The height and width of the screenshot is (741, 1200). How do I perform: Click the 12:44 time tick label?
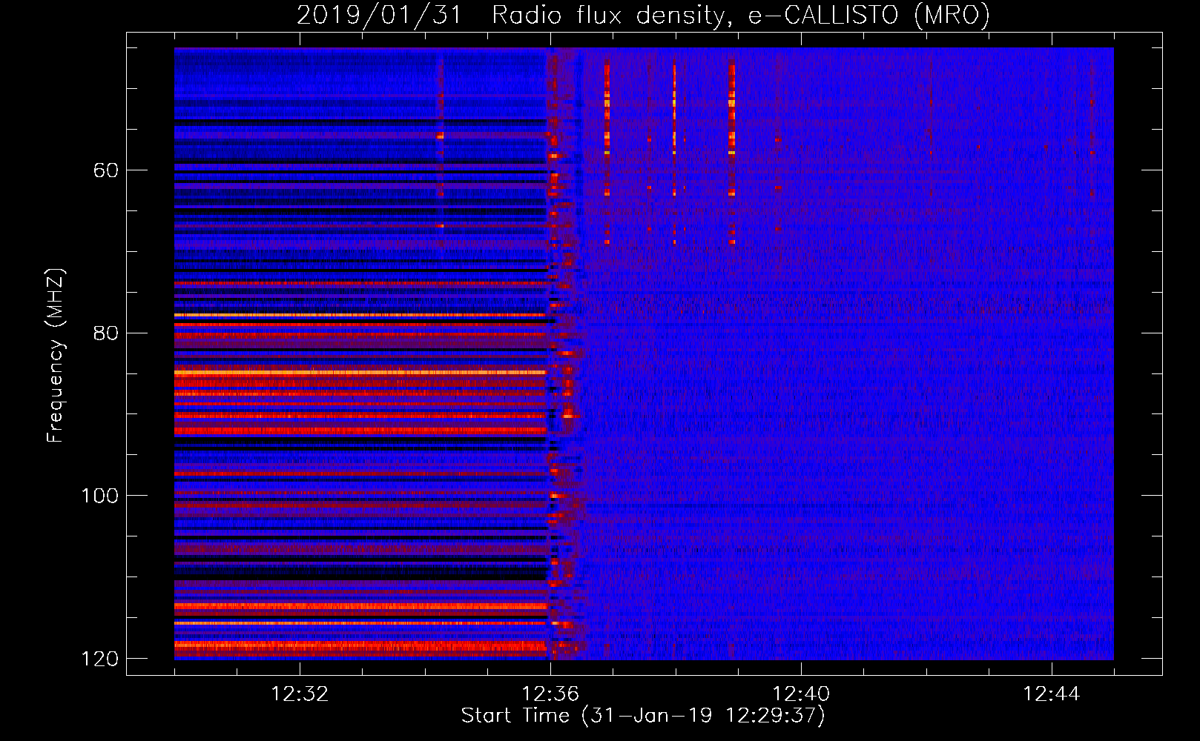pyautogui.click(x=1052, y=694)
